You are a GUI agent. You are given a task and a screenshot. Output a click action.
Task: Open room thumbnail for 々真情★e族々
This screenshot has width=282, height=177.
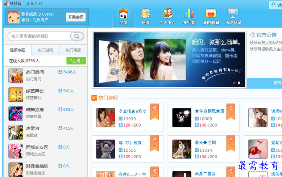105,118
